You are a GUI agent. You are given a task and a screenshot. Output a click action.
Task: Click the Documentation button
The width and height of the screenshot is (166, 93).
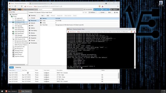(88, 10)
